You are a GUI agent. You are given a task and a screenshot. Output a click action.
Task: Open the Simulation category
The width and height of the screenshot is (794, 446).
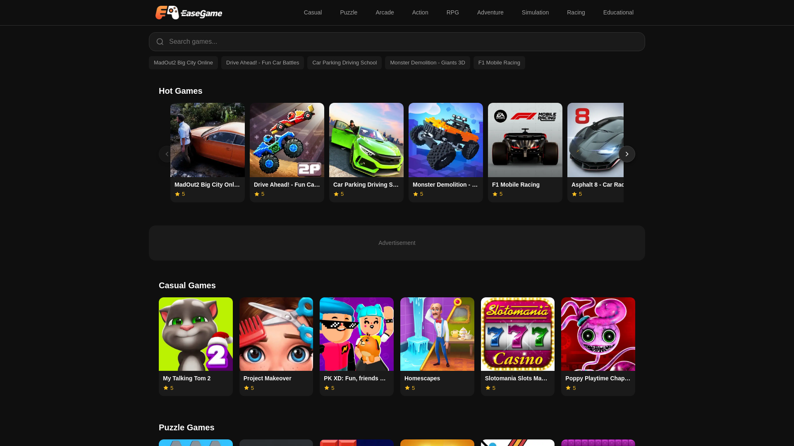(535, 12)
